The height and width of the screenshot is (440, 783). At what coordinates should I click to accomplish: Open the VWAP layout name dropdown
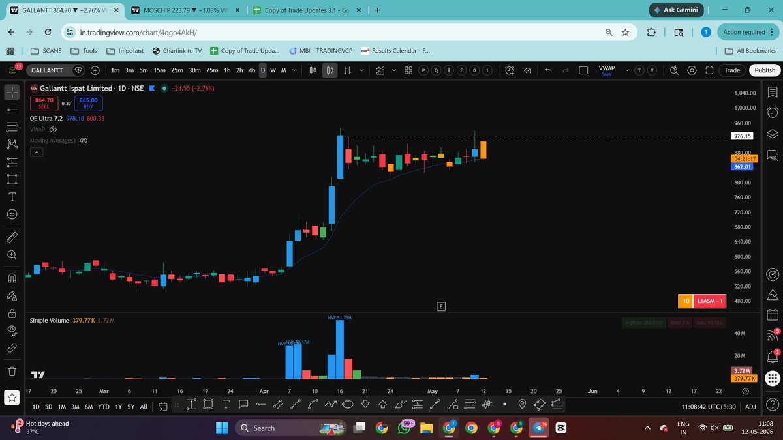[x=627, y=70]
